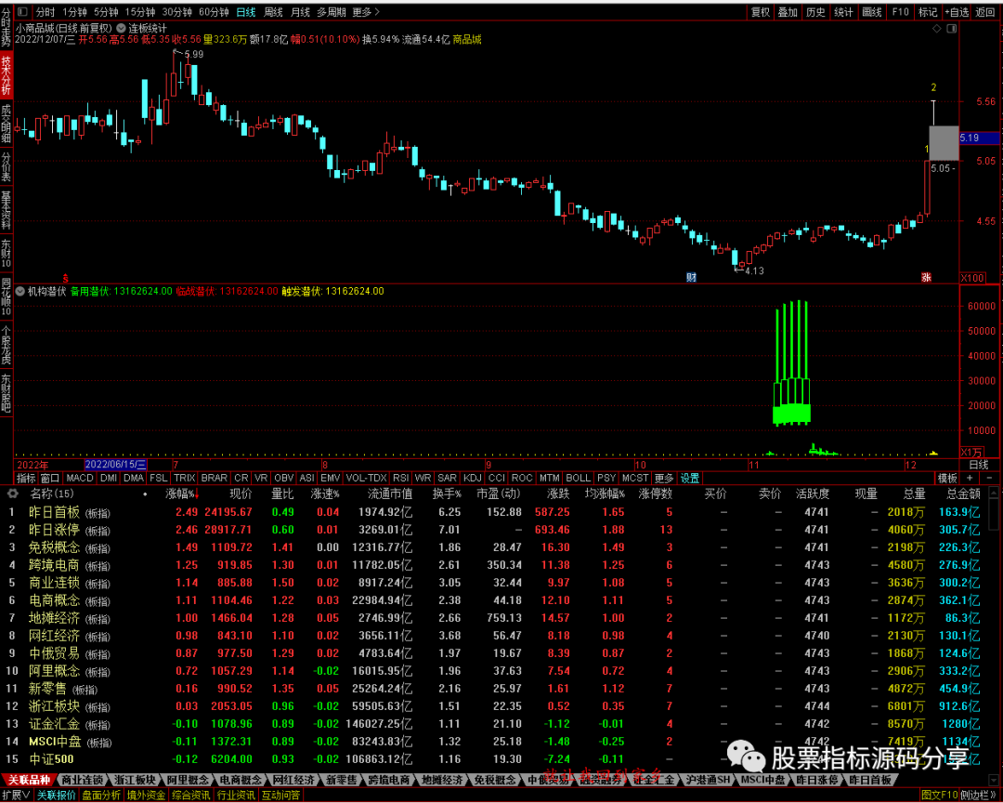Open the 分价表 sidebar panel

pyautogui.click(x=6, y=167)
